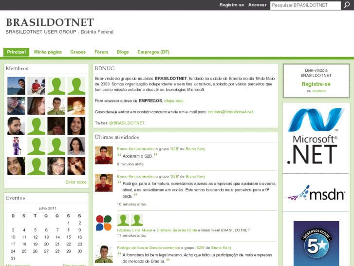354x266 pixels.
Task: Follow the clique aqui link
Action: point(174,101)
